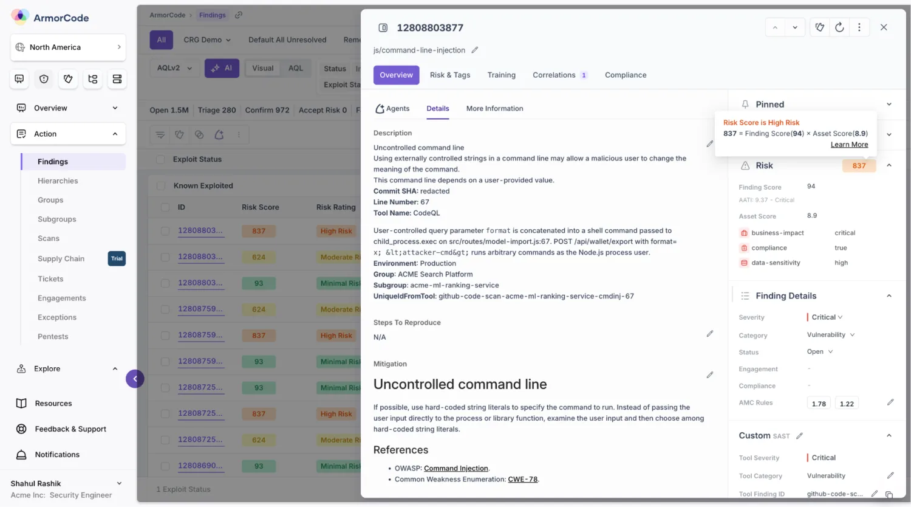The image size is (911, 507).
Task: Open the CRG Demo dropdown
Action: coord(207,40)
